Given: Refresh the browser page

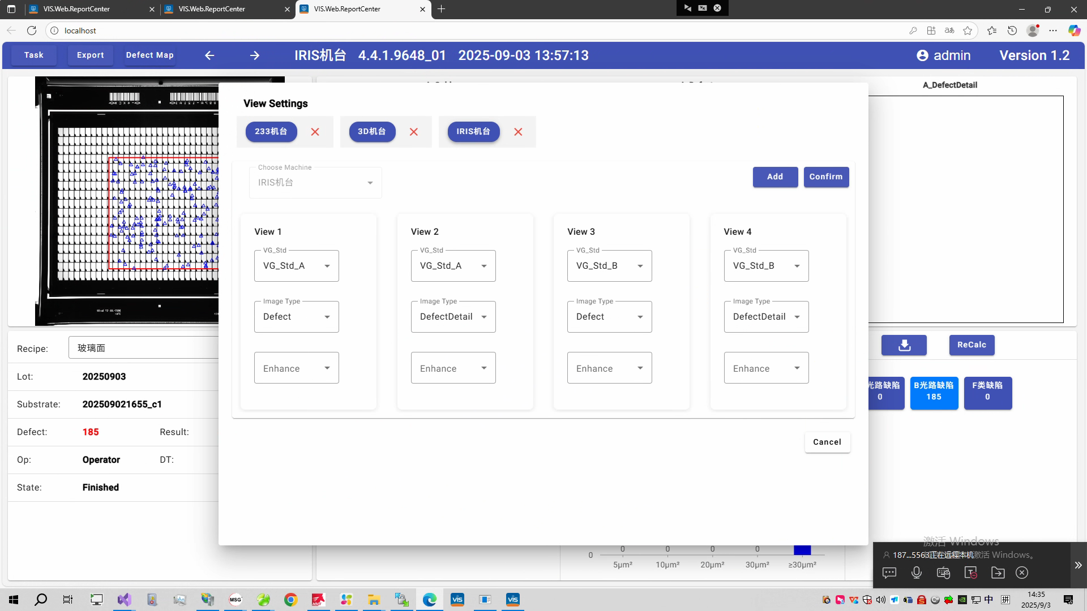Looking at the screenshot, I should click(32, 31).
